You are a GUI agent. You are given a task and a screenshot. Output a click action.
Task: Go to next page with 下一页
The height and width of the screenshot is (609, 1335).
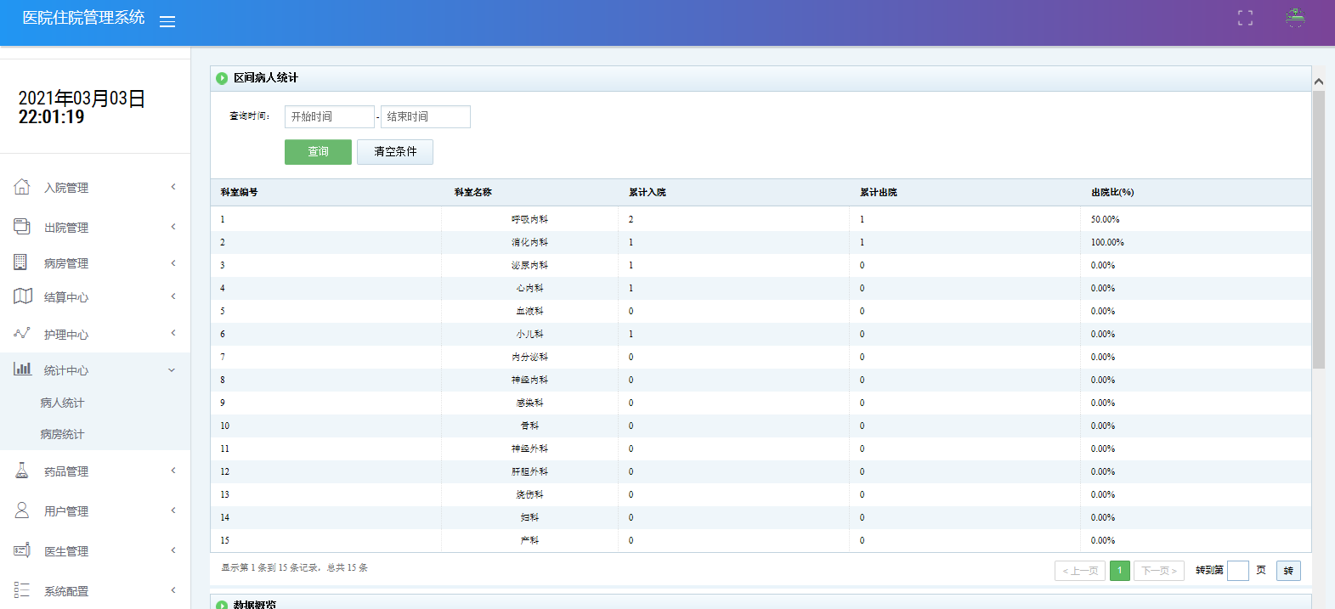point(1159,571)
